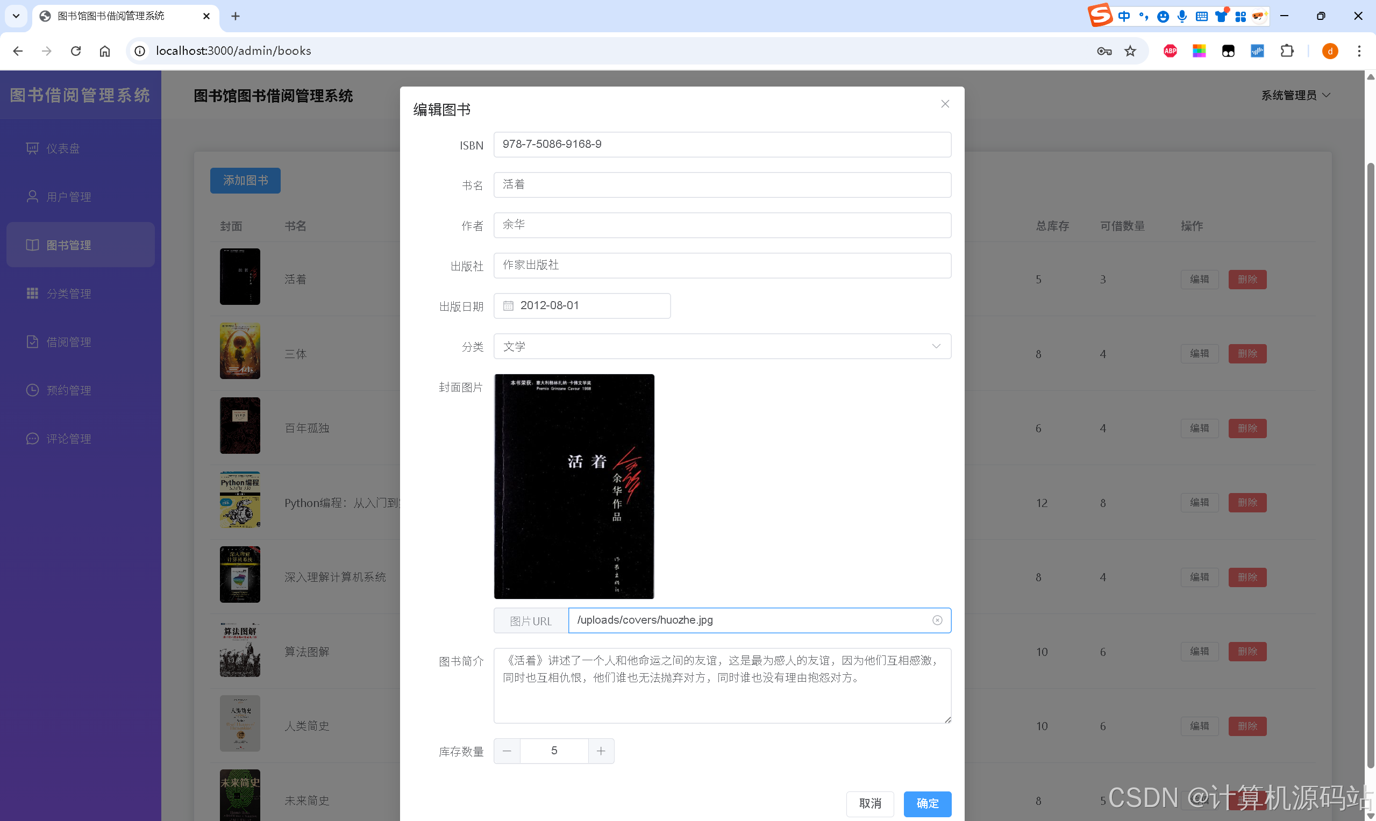This screenshot has height=821, width=1376.
Task: Bookmark this page with the star icon
Action: coord(1130,51)
